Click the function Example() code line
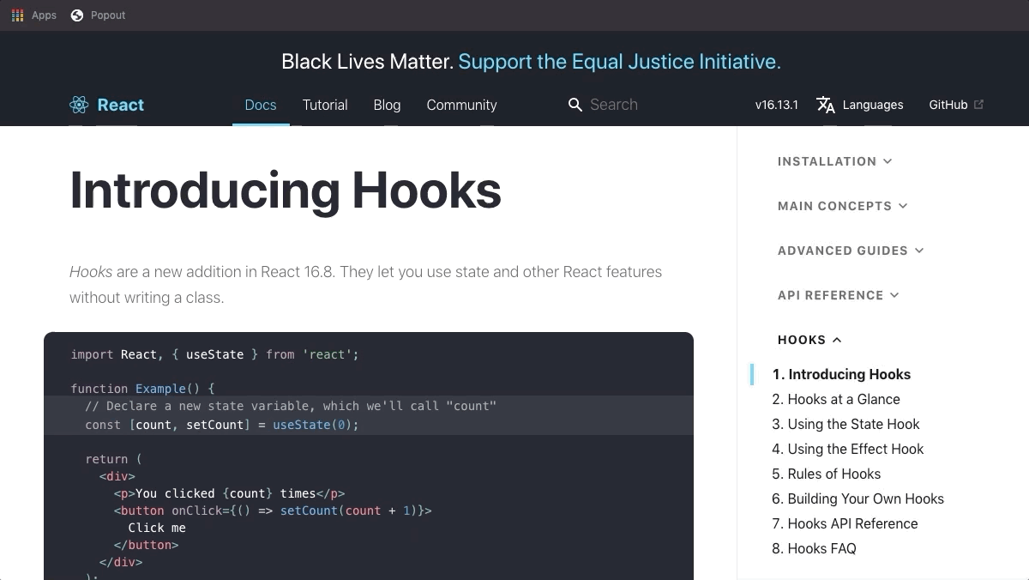This screenshot has height=580, width=1029. (142, 389)
